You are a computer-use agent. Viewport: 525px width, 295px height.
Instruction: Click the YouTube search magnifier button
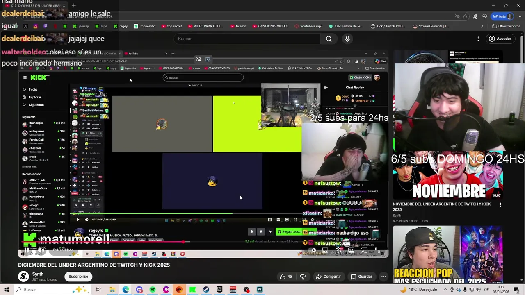(x=329, y=39)
